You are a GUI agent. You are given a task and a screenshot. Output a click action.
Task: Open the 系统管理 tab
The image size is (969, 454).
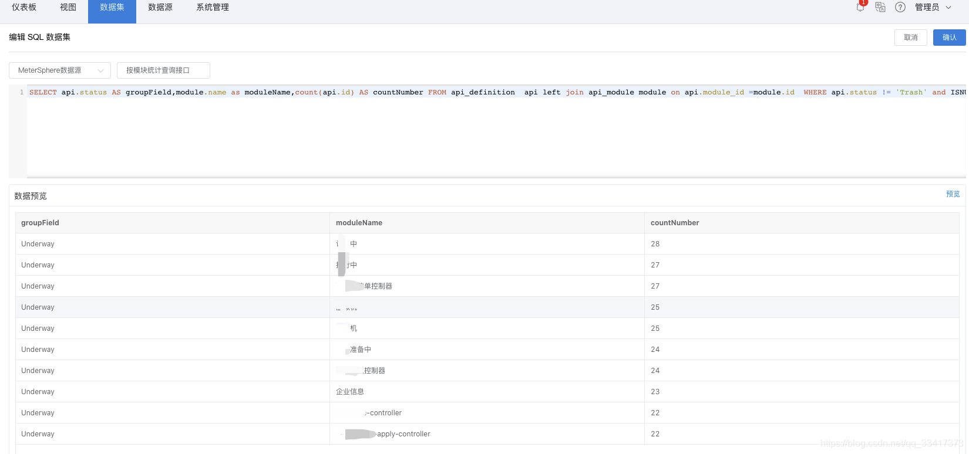coord(213,7)
